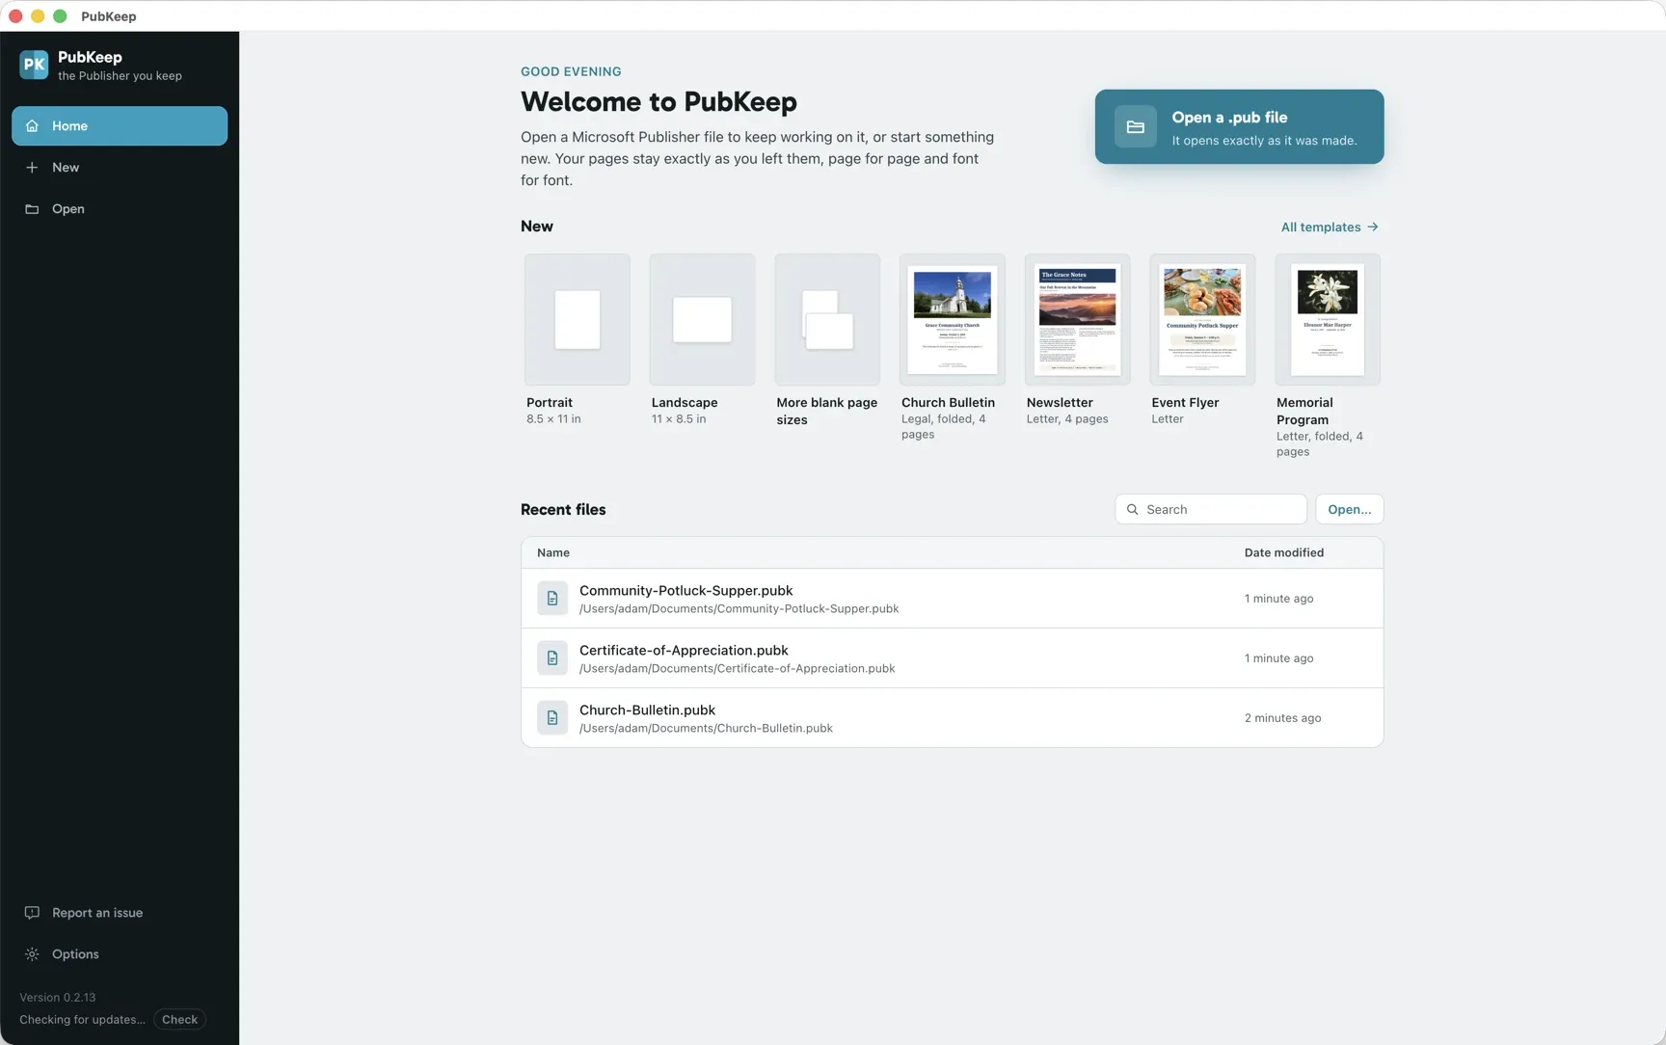Click the Home house icon in sidebar

pyautogui.click(x=32, y=126)
